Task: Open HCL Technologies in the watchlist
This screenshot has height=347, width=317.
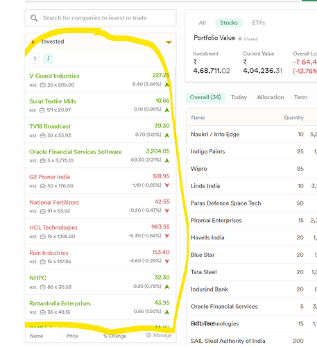Action: click(x=100, y=231)
